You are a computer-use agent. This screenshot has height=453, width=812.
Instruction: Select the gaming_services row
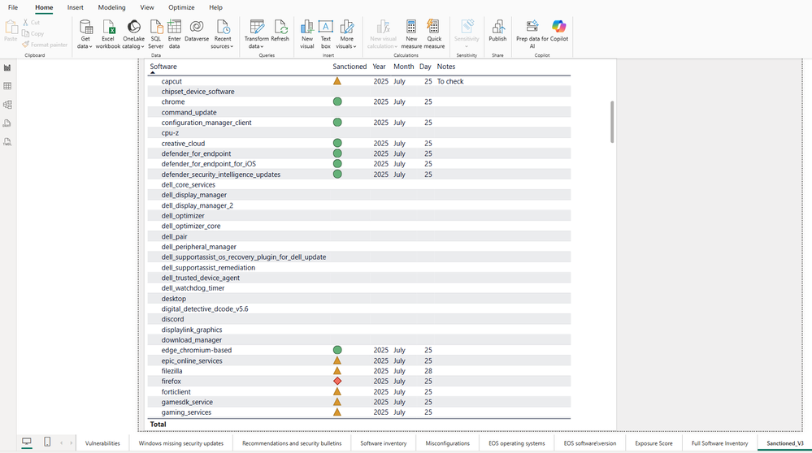(x=359, y=412)
